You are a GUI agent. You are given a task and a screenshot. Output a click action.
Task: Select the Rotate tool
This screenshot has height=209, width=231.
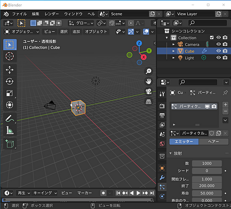coord(9,81)
